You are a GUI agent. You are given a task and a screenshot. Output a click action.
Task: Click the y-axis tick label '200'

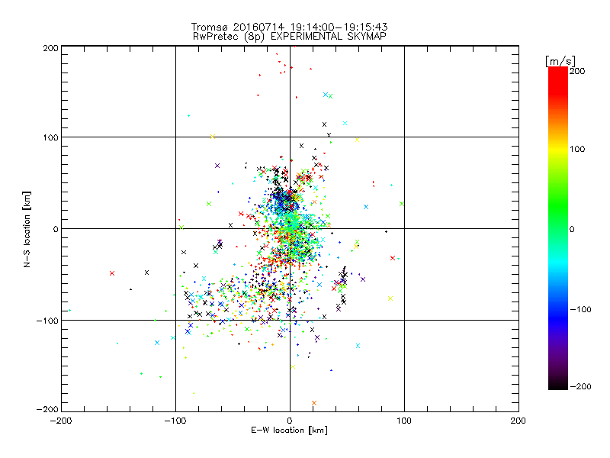[x=50, y=48]
